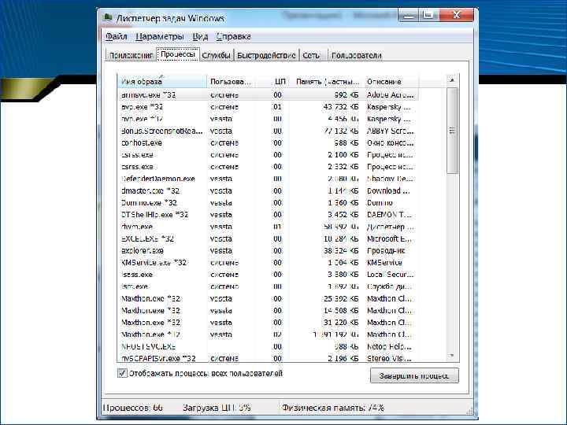Select the lsass.exe process
Image resolution: width=567 pixels, height=425 pixels.
[x=268, y=275]
